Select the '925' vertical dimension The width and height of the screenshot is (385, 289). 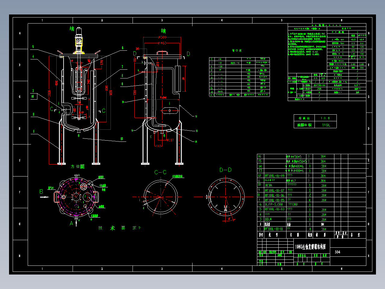click(x=111, y=93)
